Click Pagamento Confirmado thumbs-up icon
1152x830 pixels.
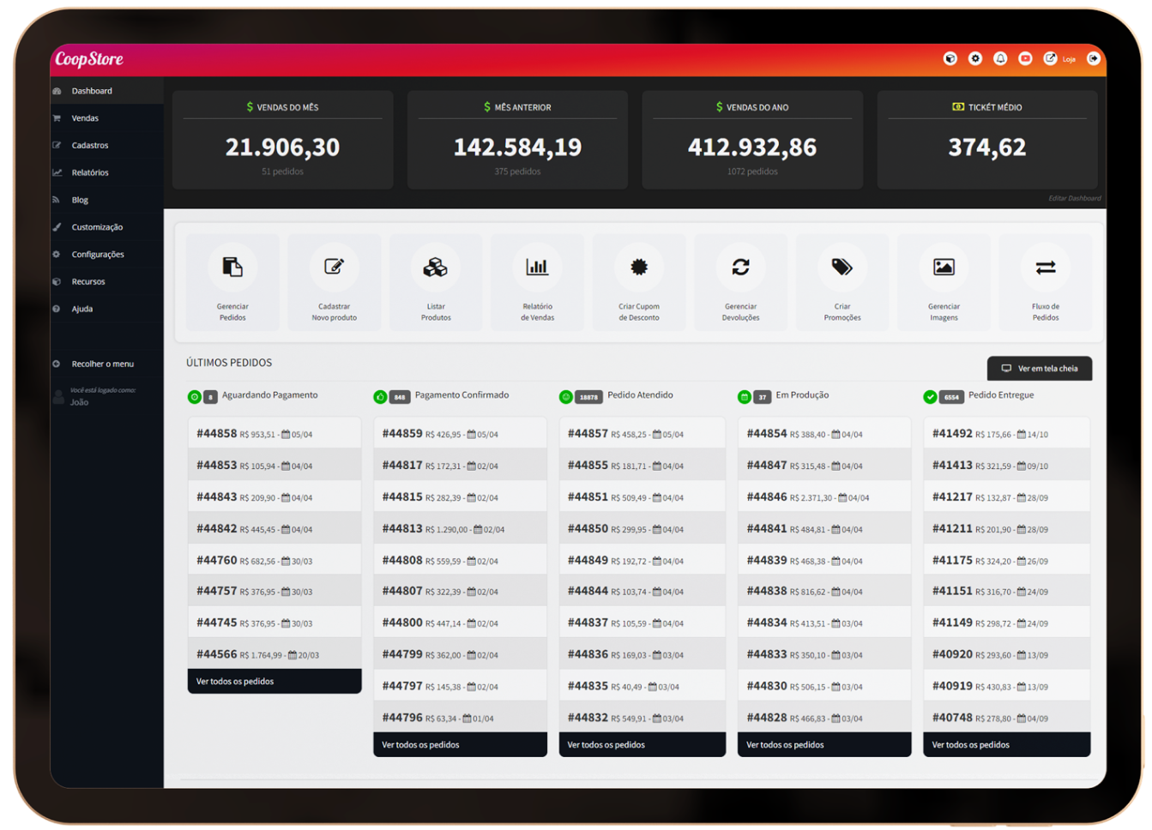tap(380, 397)
